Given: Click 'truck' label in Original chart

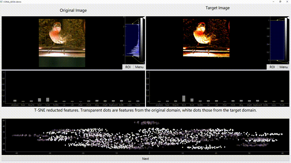Looking at the screenshot, I should pyautogui.click(x=138, y=105).
